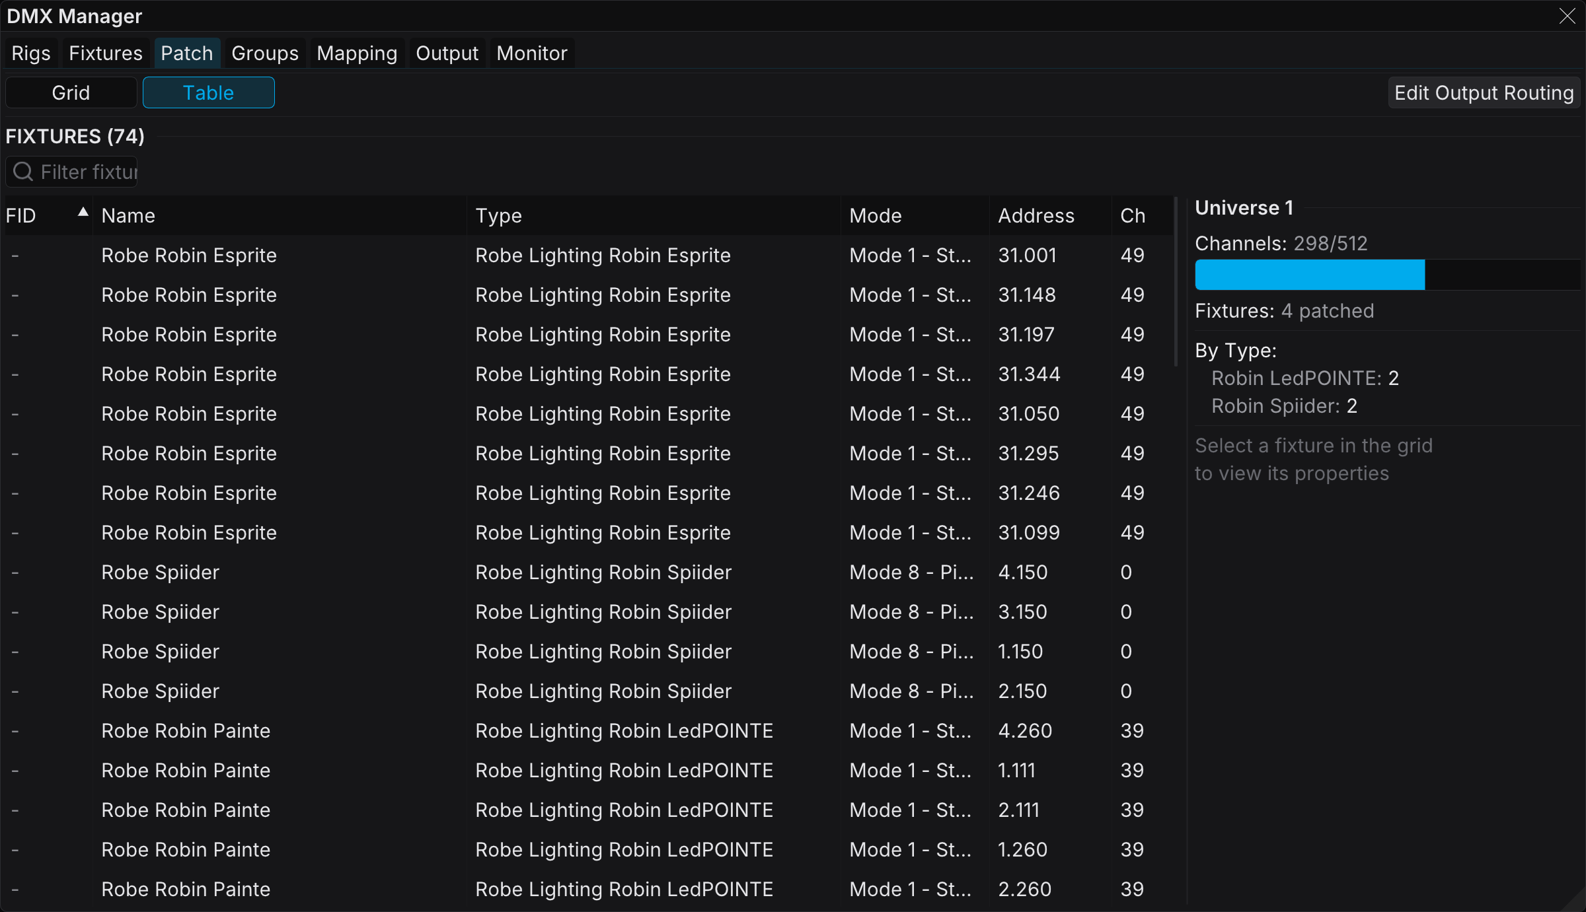The width and height of the screenshot is (1586, 912).
Task: Toggle the FID sort arrow indicator
Action: pyautogui.click(x=83, y=212)
